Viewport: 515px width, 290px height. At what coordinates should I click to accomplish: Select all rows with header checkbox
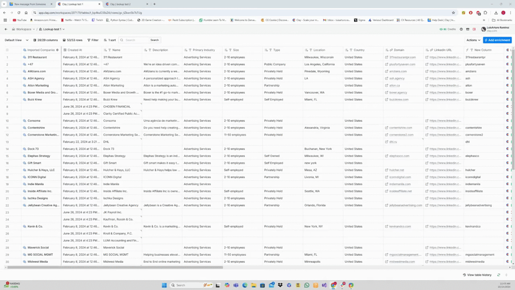pyautogui.click(x=7, y=50)
